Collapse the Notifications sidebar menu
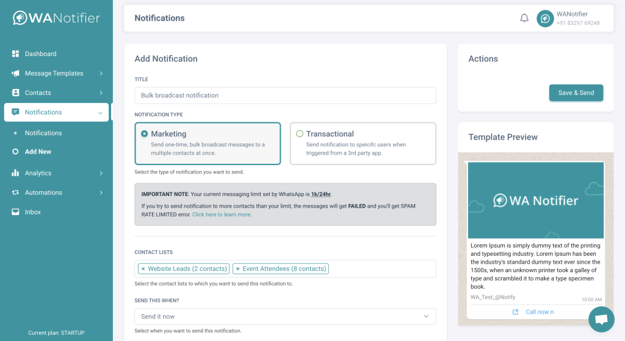Image resolution: width=625 pixels, height=341 pixels. pos(100,113)
